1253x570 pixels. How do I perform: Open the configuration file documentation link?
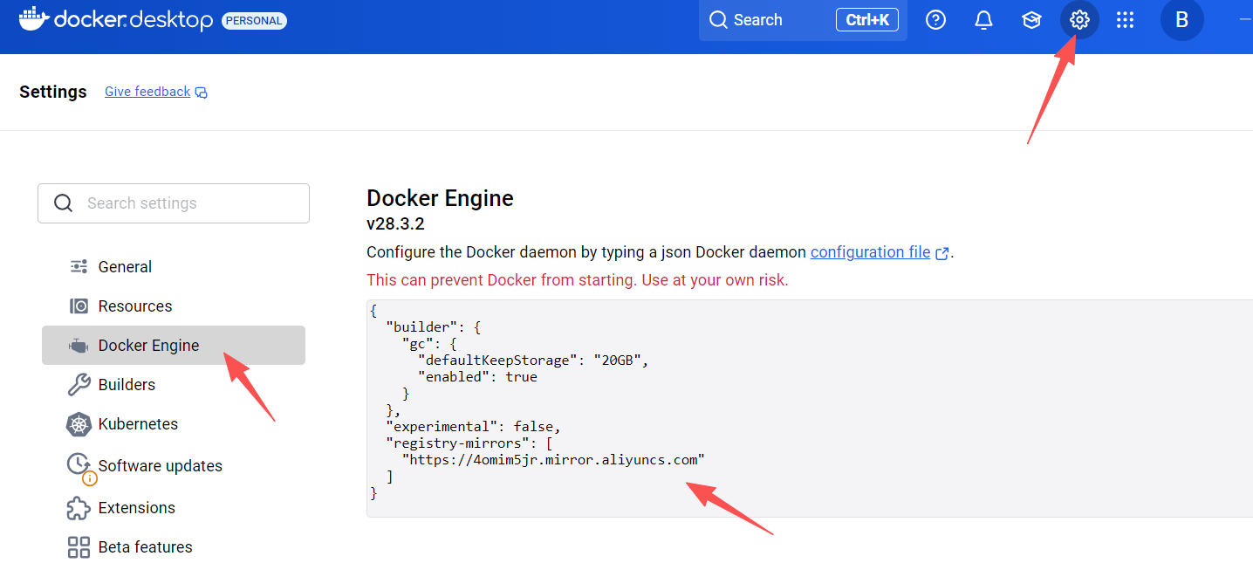coord(870,252)
